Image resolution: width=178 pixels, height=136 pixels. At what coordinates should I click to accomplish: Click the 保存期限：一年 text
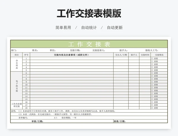pyautogui.click(x=69, y=118)
